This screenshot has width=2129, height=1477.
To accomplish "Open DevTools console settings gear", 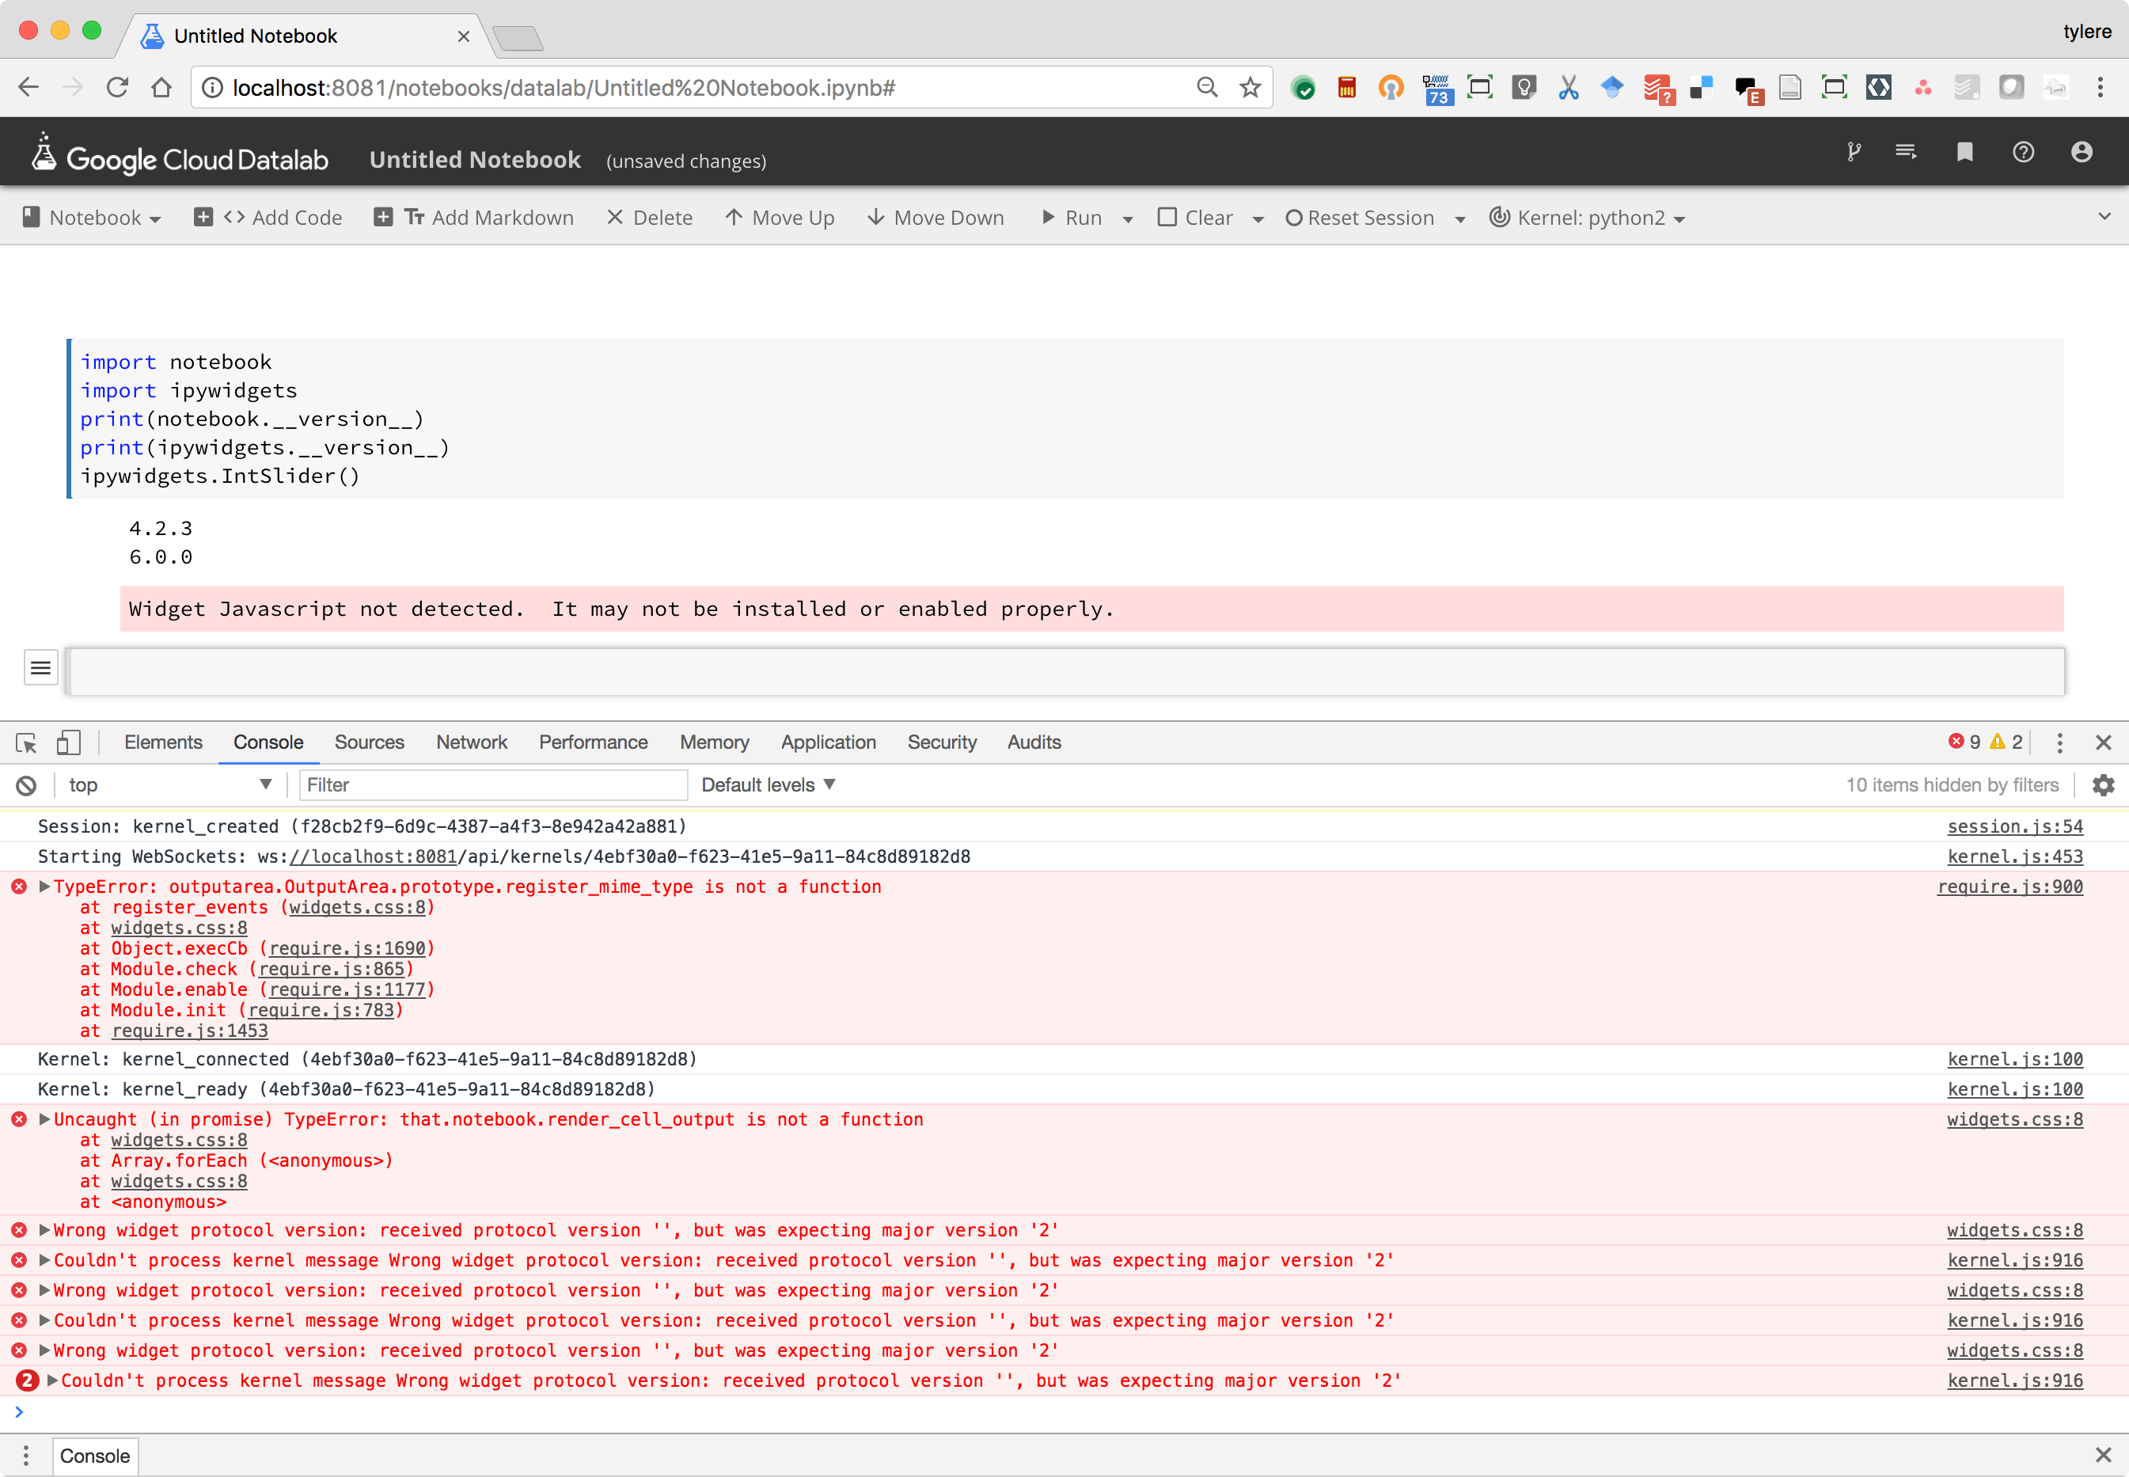I will (x=2103, y=784).
